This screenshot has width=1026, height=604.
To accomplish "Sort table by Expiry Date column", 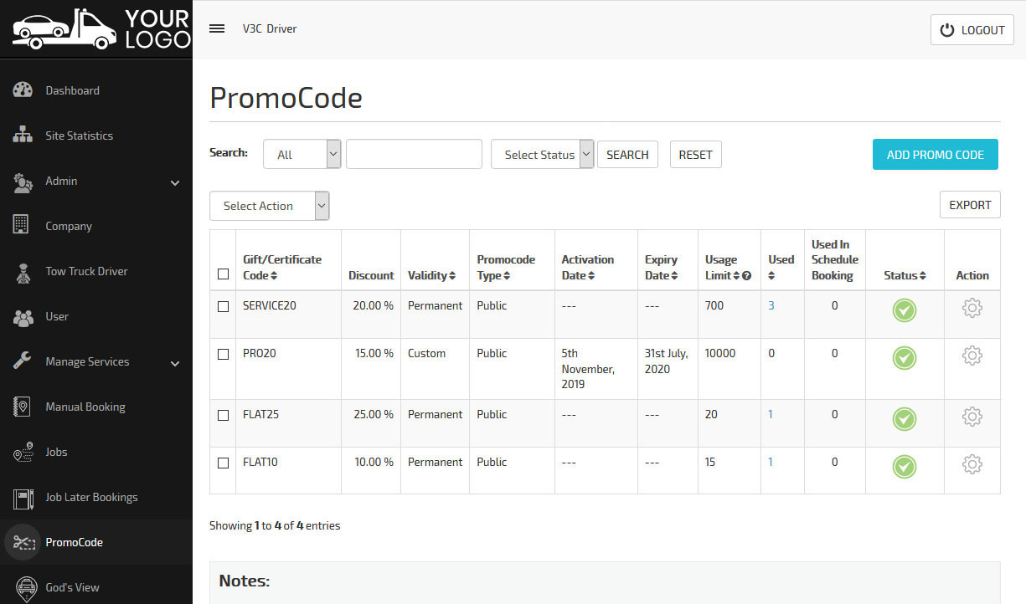I will [662, 268].
